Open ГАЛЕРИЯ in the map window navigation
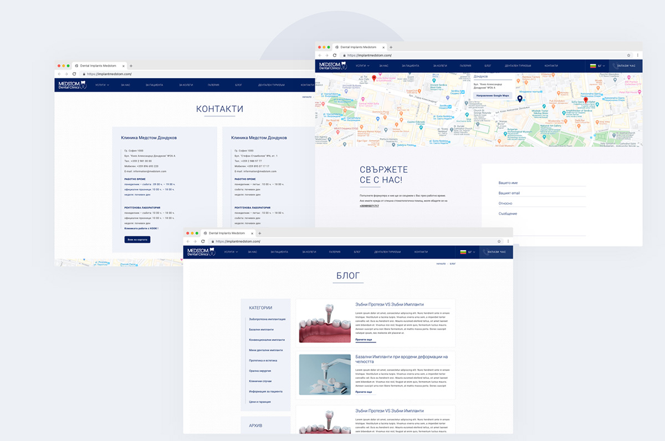Image resolution: width=665 pixels, height=441 pixels. click(x=465, y=66)
